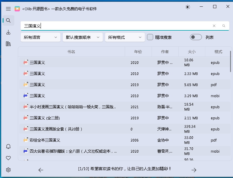
Task: Open the Library bookshelf in sidebar
Action: tap(8, 44)
